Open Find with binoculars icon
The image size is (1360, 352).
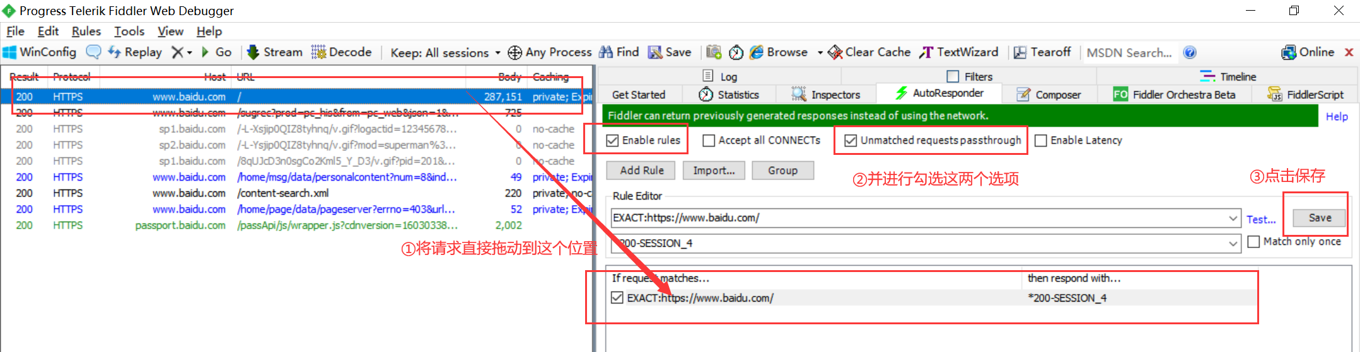click(619, 52)
